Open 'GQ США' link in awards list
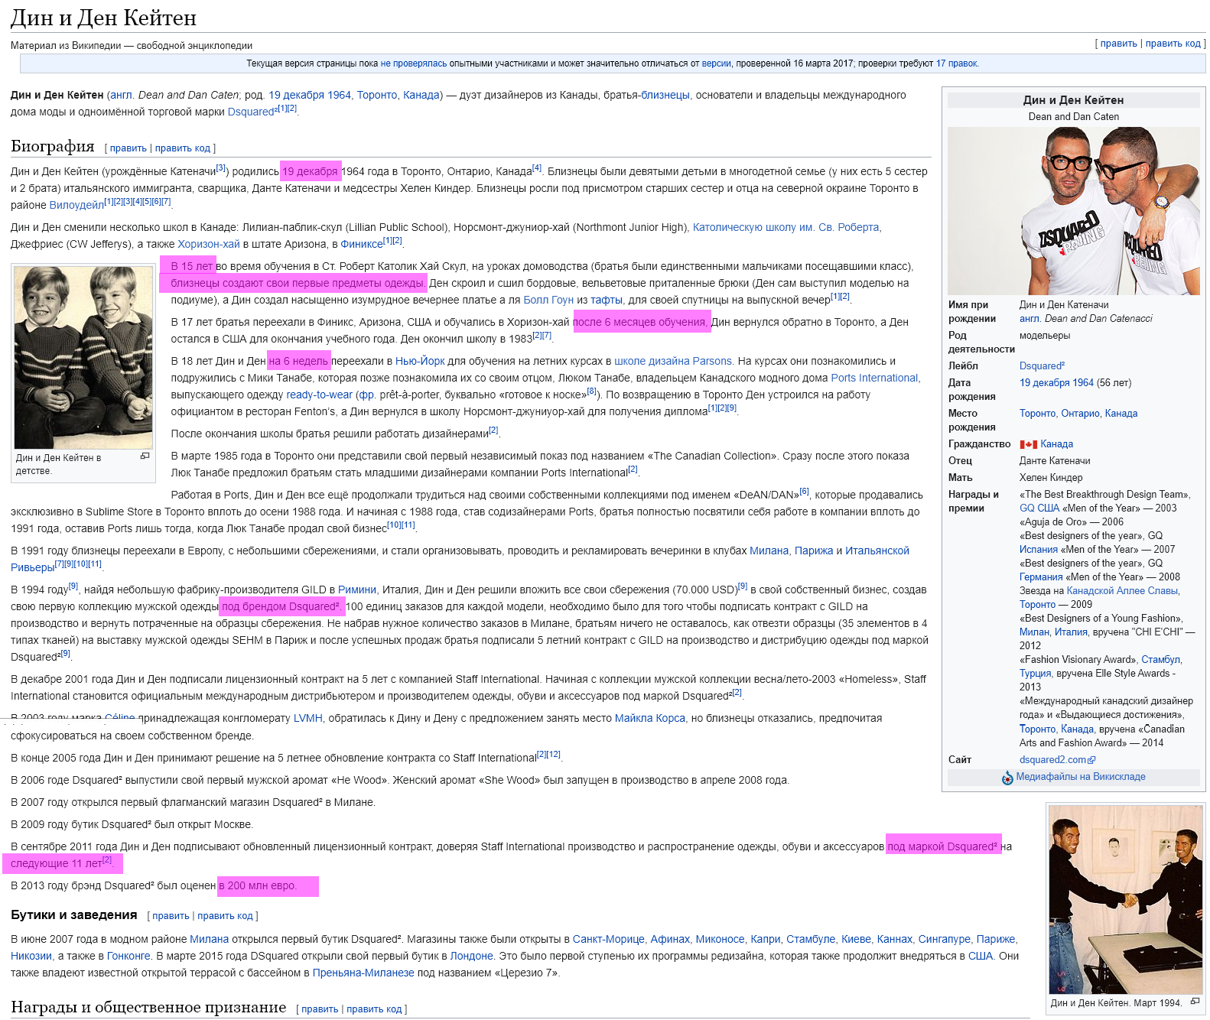Image resolution: width=1210 pixels, height=1020 pixels. coord(1039,508)
